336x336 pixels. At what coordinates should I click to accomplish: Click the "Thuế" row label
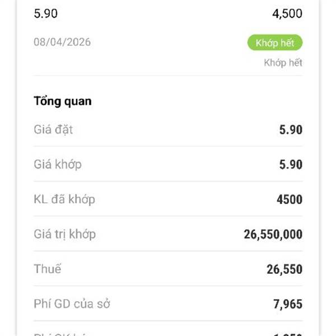48,269
